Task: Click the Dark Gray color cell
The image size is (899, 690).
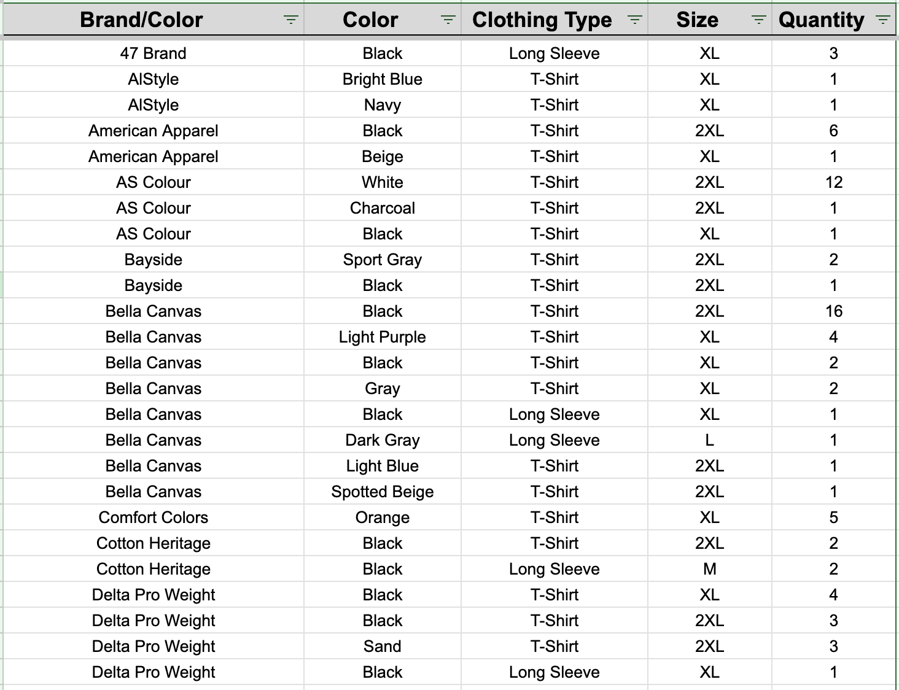Action: click(383, 440)
